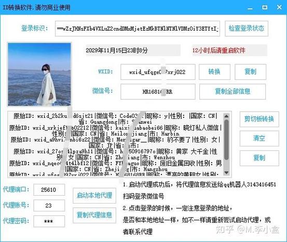This screenshot has width=287, height=242.
Task: Click the 检查登录状态 button
Action: coord(247,29)
